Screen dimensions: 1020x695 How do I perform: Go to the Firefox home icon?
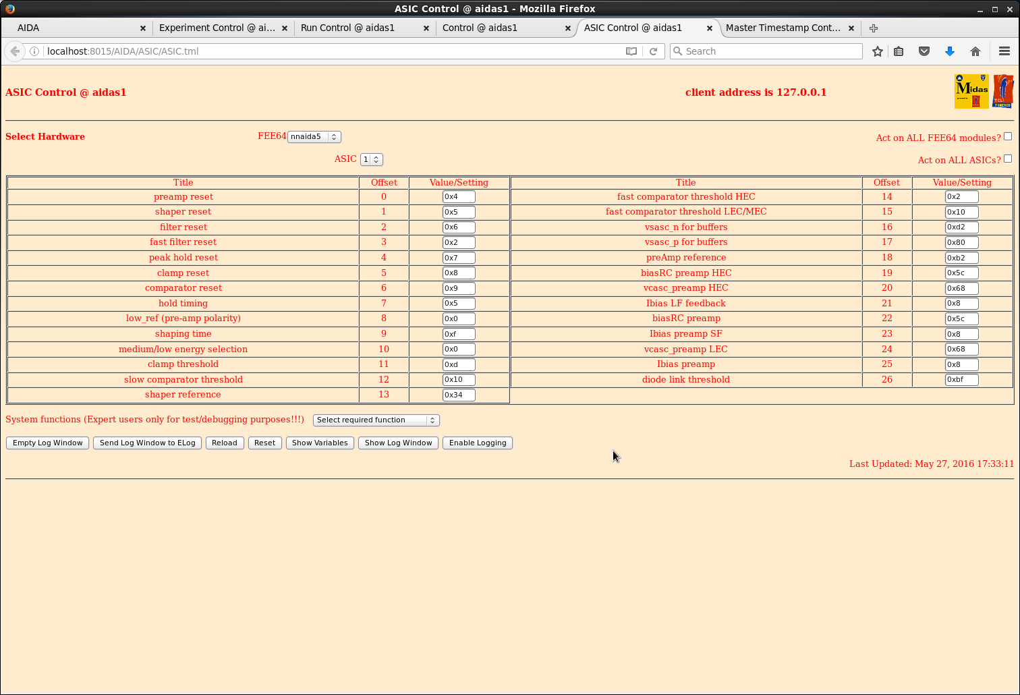(x=975, y=51)
